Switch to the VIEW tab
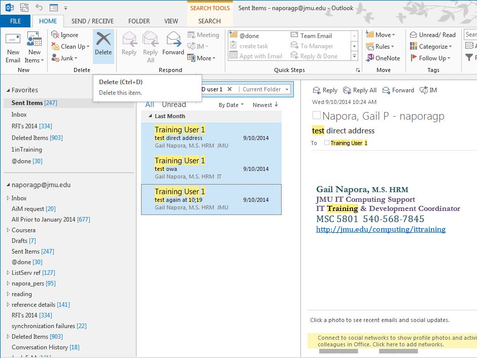 [172, 21]
